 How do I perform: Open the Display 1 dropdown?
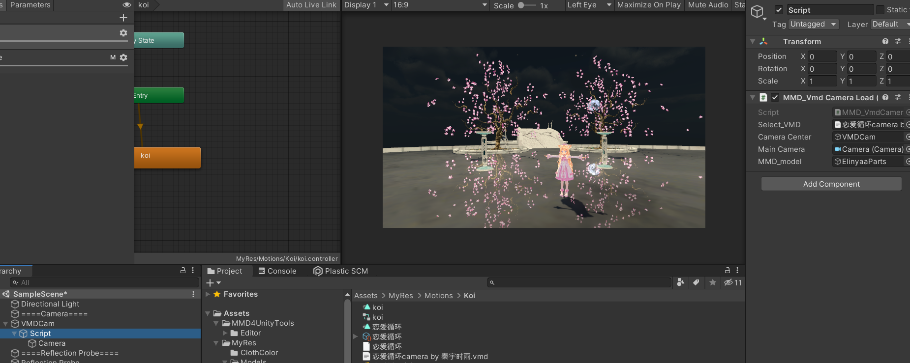click(x=366, y=5)
